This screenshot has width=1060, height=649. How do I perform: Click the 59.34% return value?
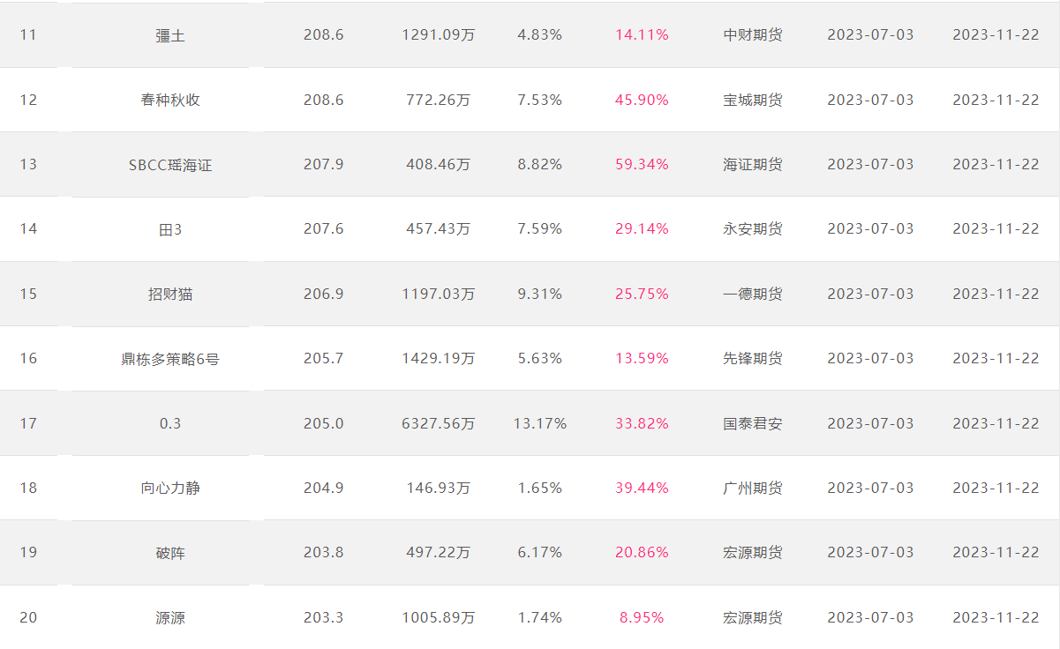click(642, 164)
